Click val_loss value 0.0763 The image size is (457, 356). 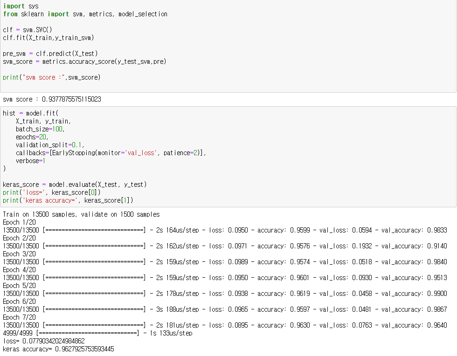pos(362,325)
